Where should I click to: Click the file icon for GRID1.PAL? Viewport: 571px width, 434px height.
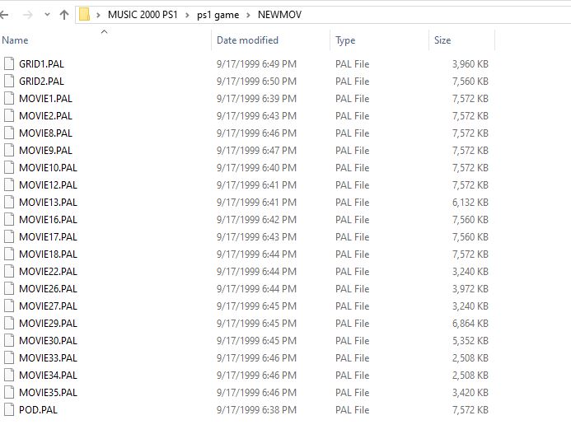pos(9,63)
